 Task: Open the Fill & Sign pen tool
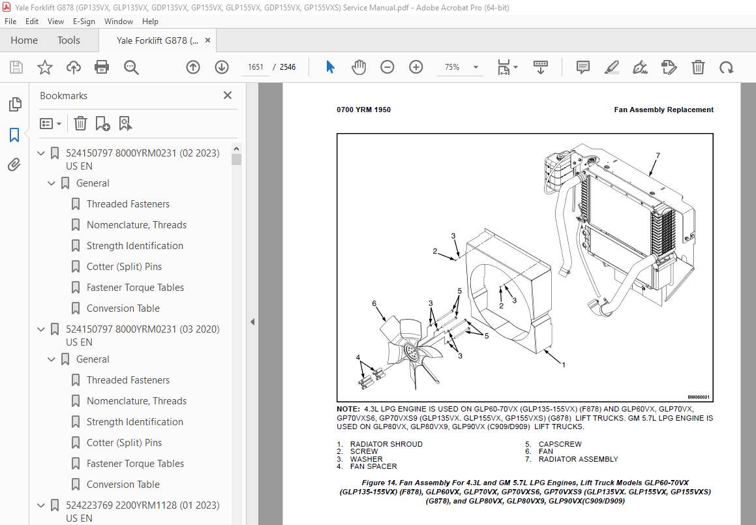(x=640, y=67)
